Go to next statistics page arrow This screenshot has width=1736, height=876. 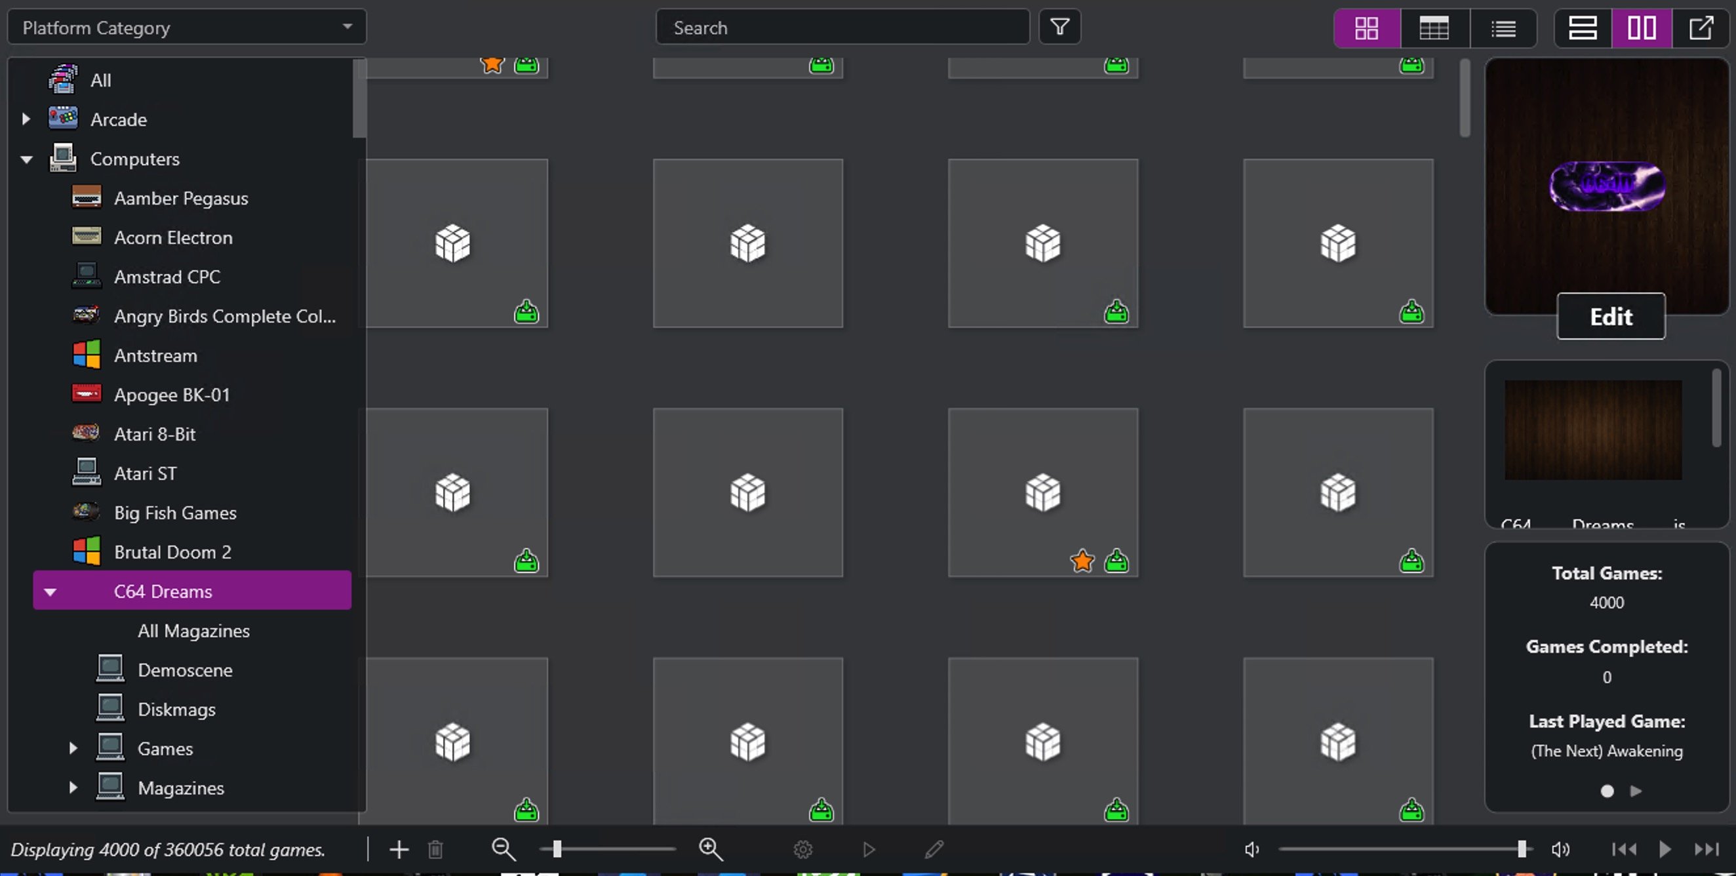coord(1636,791)
